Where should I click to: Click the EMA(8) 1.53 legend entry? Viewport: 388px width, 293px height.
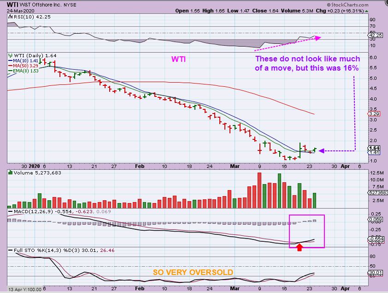tap(26, 71)
